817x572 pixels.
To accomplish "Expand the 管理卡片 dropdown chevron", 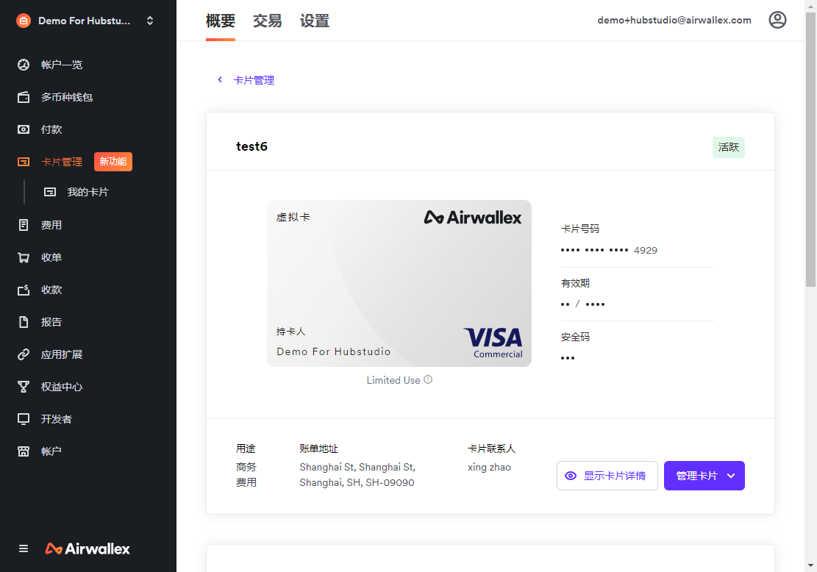I will (x=731, y=476).
